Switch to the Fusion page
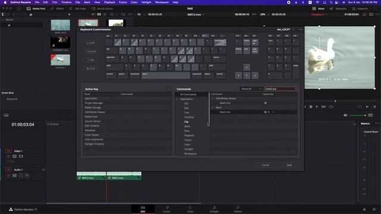 pyautogui.click(x=167, y=209)
